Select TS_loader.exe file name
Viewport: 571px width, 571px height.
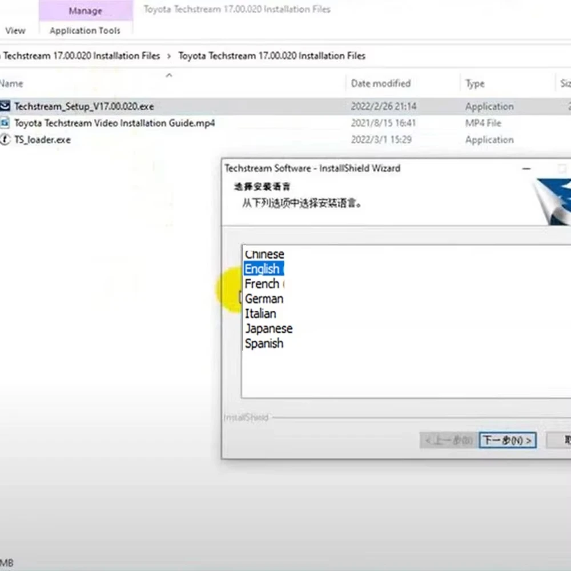coord(43,140)
